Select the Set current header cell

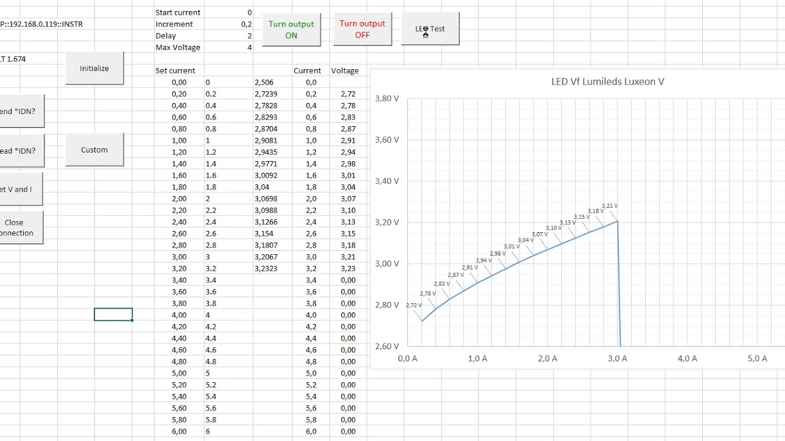[179, 70]
